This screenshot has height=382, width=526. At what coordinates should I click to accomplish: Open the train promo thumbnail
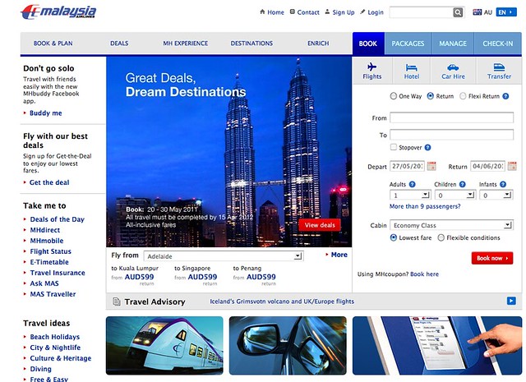point(164,346)
